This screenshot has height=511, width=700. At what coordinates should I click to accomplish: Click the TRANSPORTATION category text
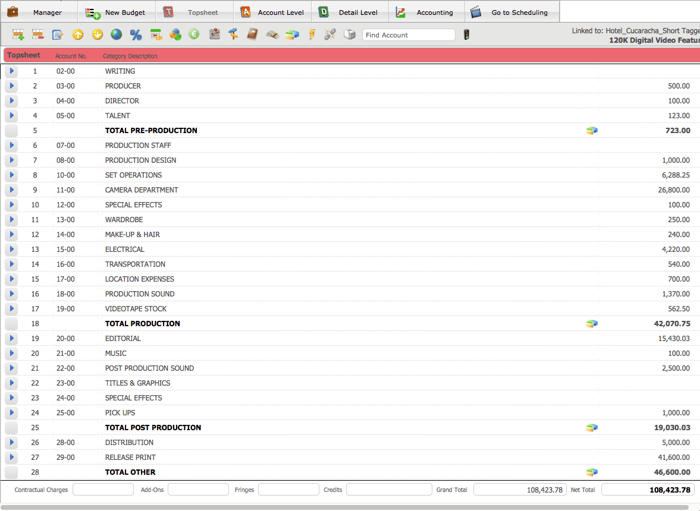click(135, 264)
